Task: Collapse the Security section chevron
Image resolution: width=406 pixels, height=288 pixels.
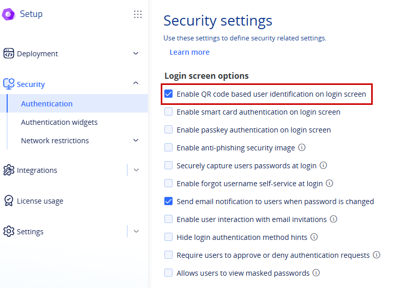Action: [136, 83]
